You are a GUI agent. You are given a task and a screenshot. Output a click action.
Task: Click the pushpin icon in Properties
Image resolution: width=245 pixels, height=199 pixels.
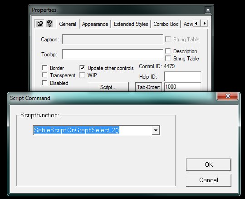click(39, 24)
